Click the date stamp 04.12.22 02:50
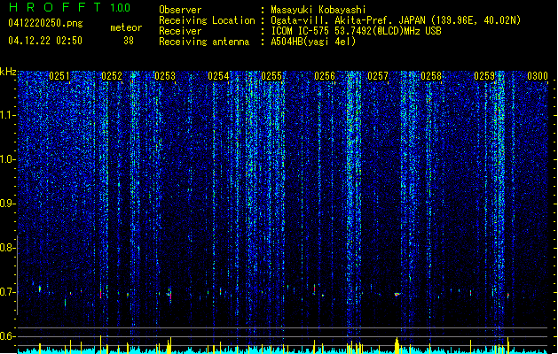Image resolution: width=558 pixels, height=354 pixels. (45, 40)
